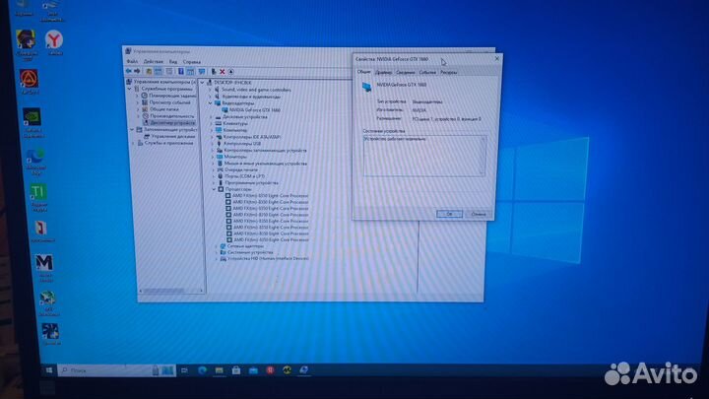Click the Windows Start button
This screenshot has width=709, height=399.
click(49, 370)
